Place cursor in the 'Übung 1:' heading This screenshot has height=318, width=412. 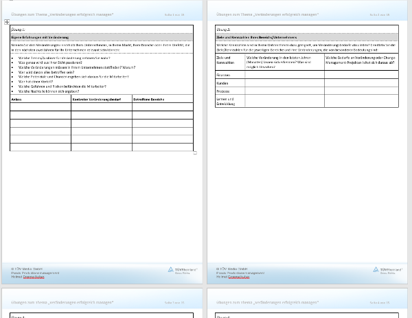tap(19, 30)
